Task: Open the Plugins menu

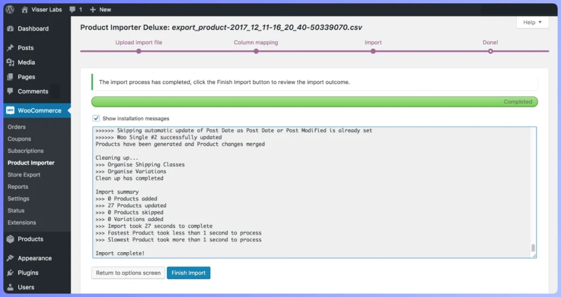Action: click(28, 273)
